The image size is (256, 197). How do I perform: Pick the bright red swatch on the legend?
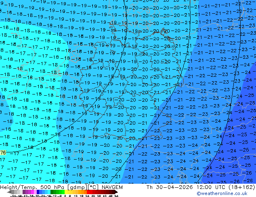(x=88, y=192)
